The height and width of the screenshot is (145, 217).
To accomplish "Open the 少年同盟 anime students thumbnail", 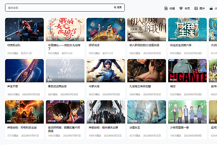I will (x=187, y=112).
